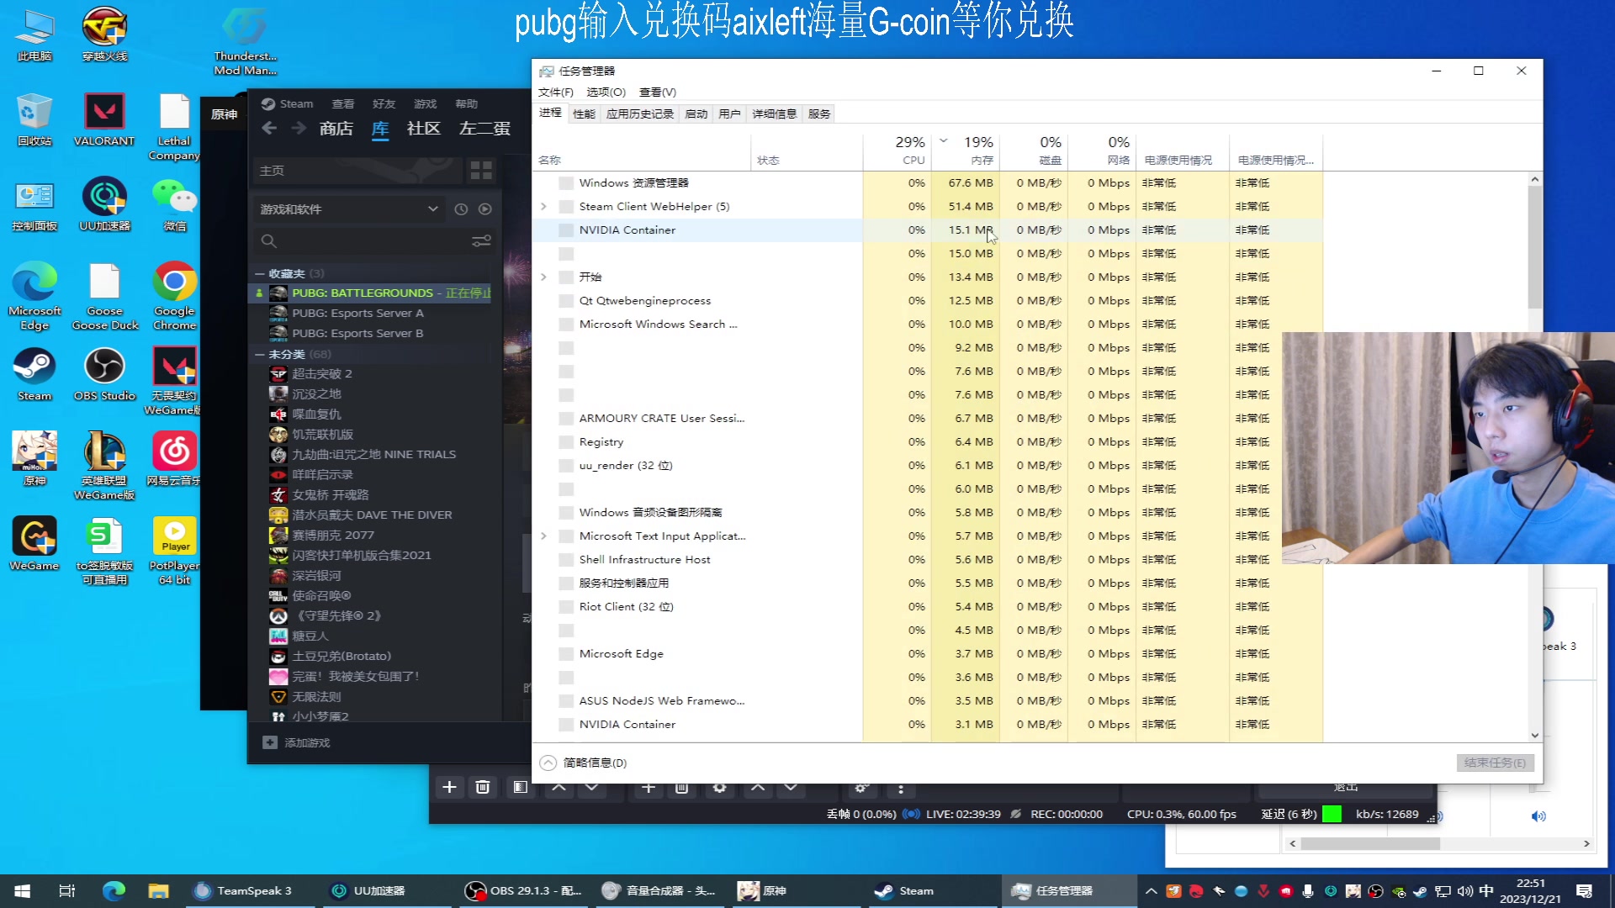Open Task View on the taskbar
Viewport: 1615px width, 908px height.
(x=67, y=891)
